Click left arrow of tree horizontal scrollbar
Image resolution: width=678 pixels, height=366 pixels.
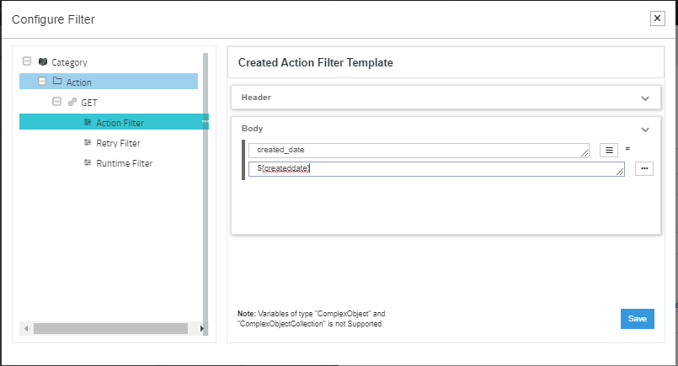tap(26, 329)
